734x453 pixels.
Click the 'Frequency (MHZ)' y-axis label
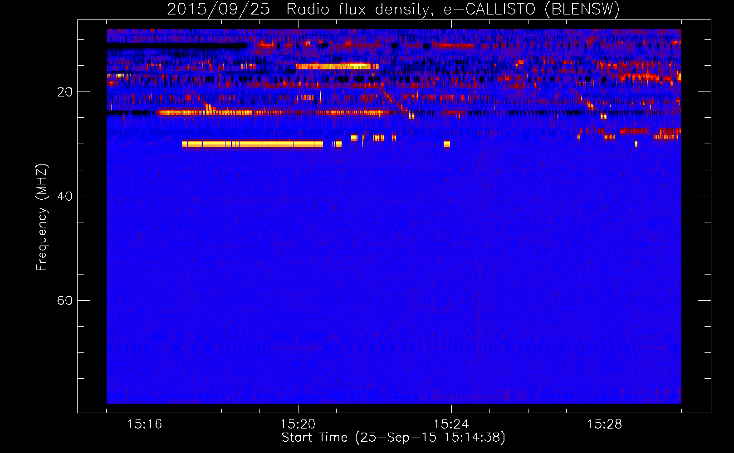pos(42,217)
